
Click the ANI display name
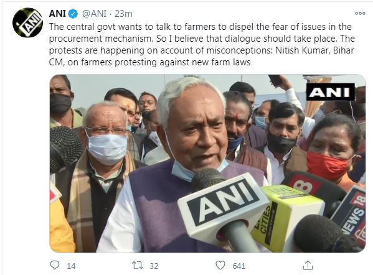57,14
